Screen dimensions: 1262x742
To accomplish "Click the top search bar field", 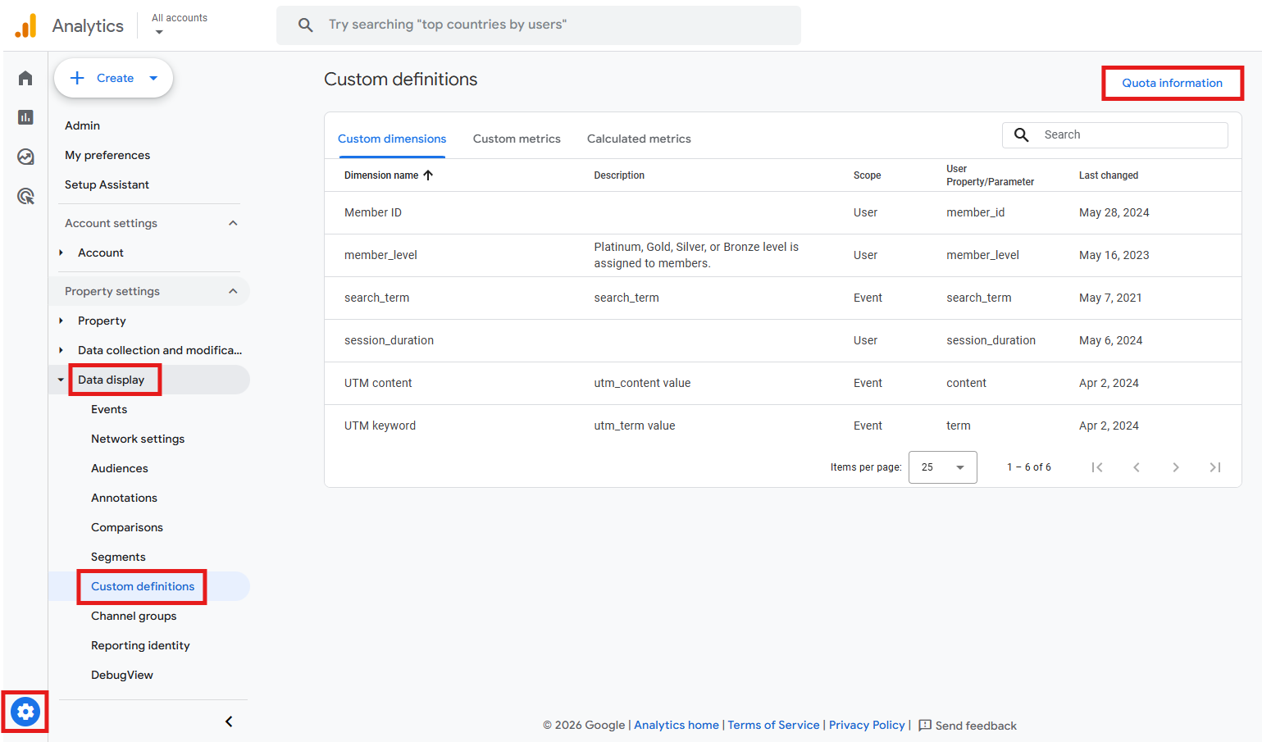I will tap(539, 25).
